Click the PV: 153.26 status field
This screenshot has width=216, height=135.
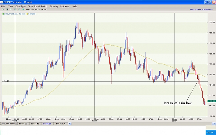60,124
